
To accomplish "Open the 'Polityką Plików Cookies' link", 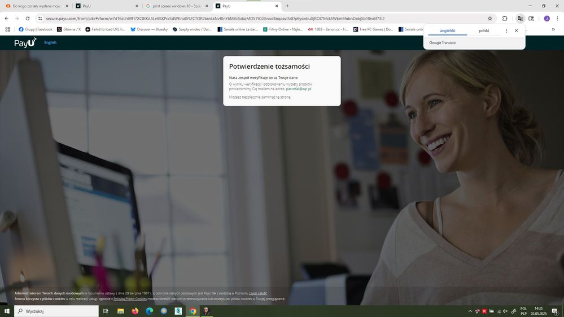I will tap(130, 299).
